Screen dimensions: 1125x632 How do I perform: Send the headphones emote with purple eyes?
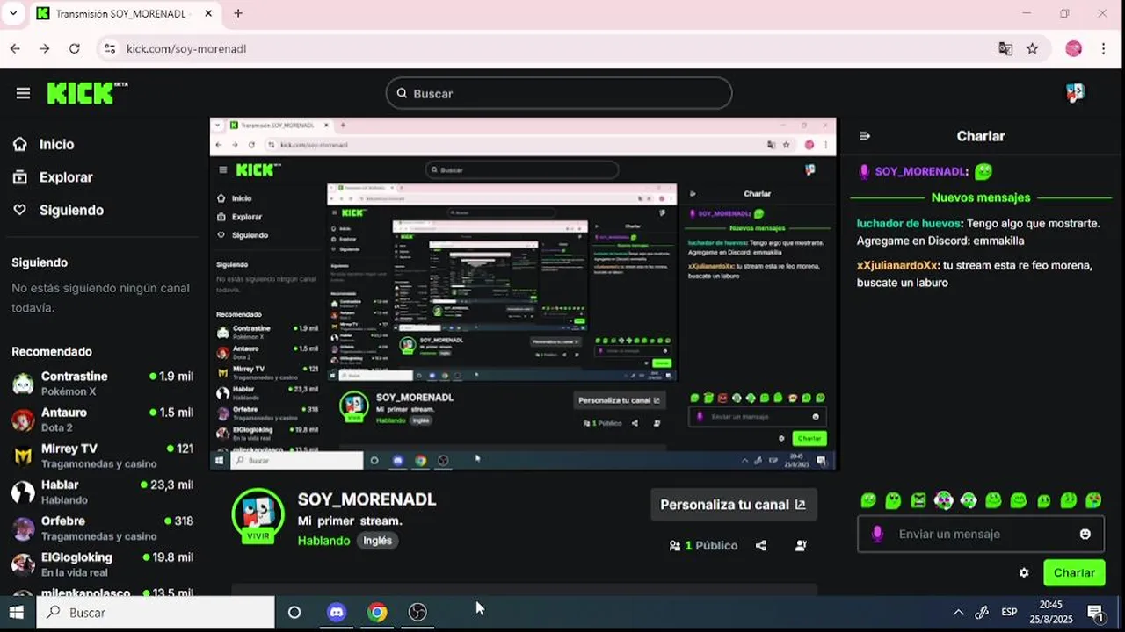pyautogui.click(x=943, y=500)
